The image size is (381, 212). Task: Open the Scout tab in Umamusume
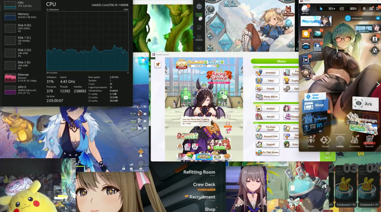pyautogui.click(x=227, y=157)
